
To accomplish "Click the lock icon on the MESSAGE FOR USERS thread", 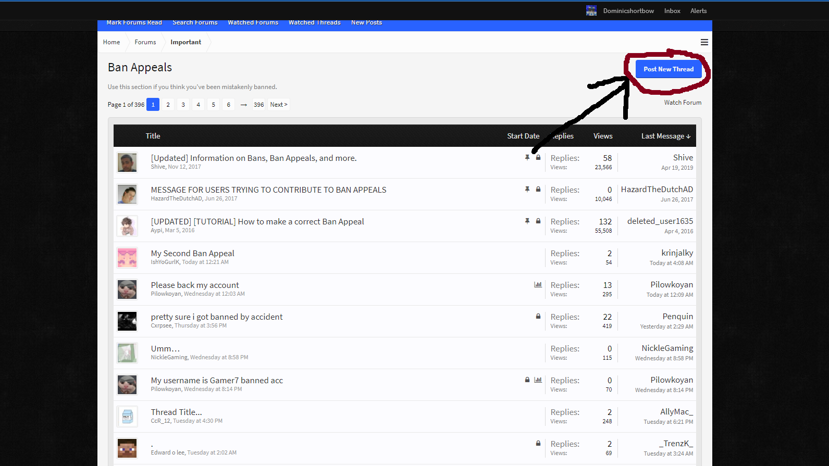I will pyautogui.click(x=538, y=190).
